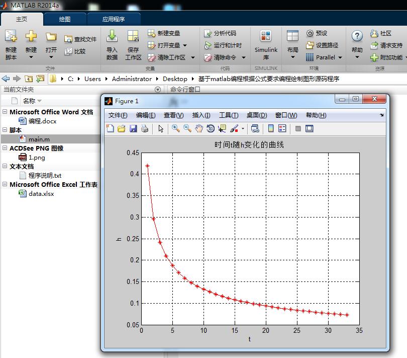Open Preferences (预设) gear icon

point(310,33)
